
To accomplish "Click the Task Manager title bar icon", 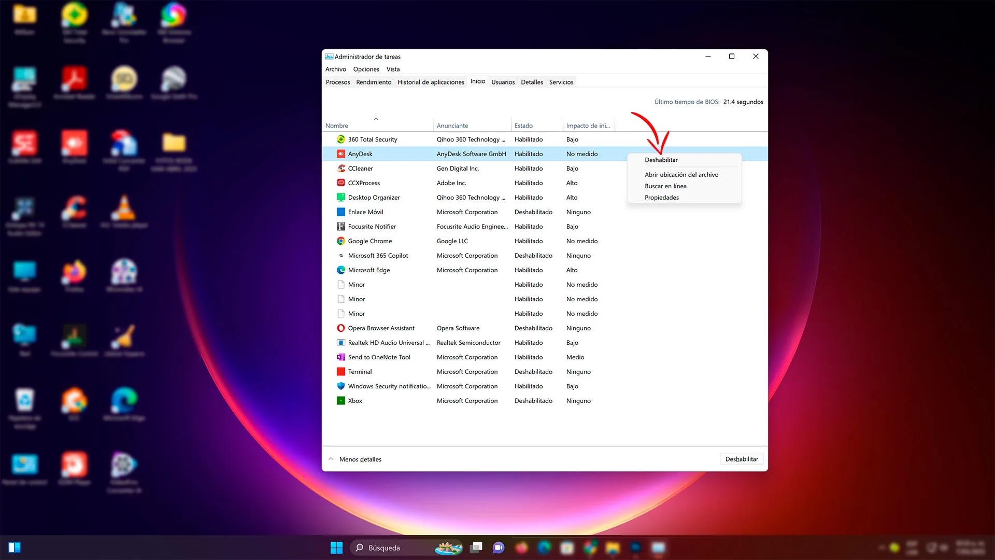I will pyautogui.click(x=329, y=57).
